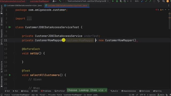Open the Spring tool window
This screenshot has height=96, width=171.
pos(157,91)
